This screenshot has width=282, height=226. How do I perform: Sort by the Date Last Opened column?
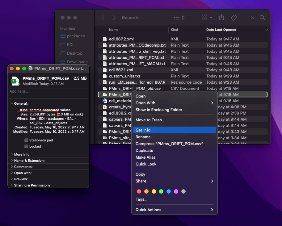tap(221, 30)
